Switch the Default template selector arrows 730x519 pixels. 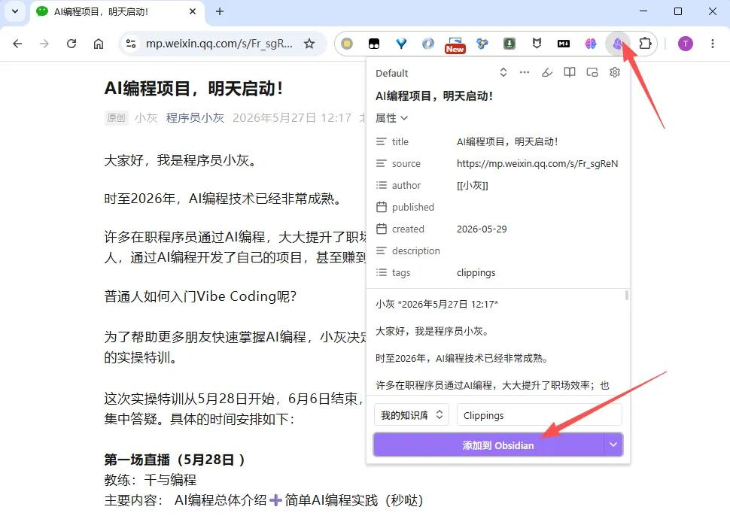pos(503,73)
